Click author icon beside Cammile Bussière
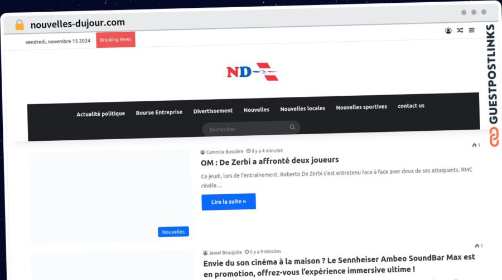 (x=202, y=152)
